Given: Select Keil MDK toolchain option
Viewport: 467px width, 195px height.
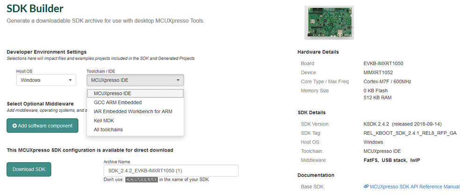Looking at the screenshot, I should [x=135, y=121].
